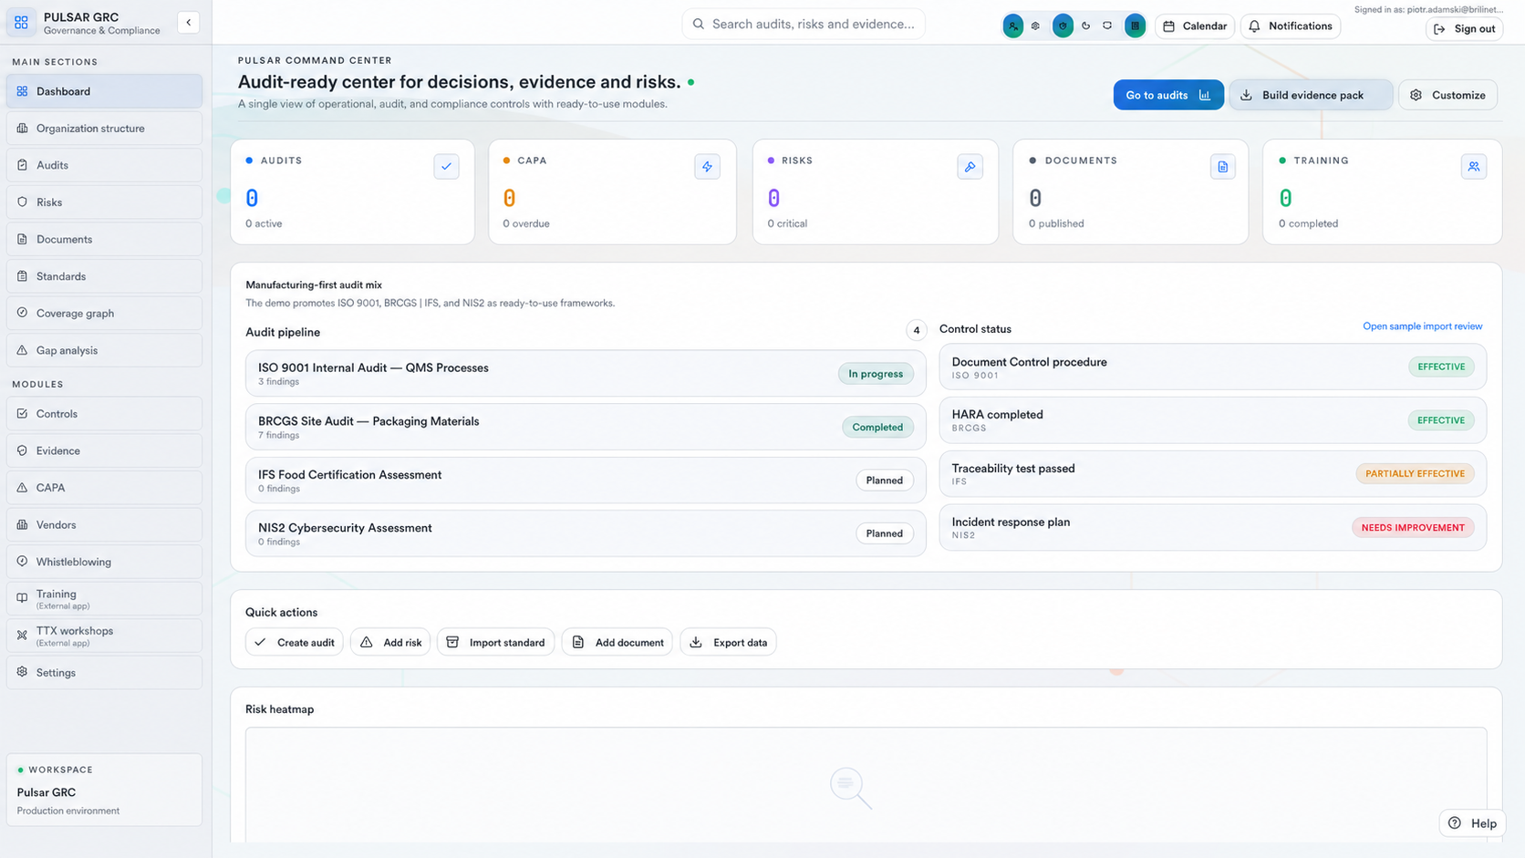Click the magnifier icon in Risk heatmap
The image size is (1525, 858).
[851, 789]
